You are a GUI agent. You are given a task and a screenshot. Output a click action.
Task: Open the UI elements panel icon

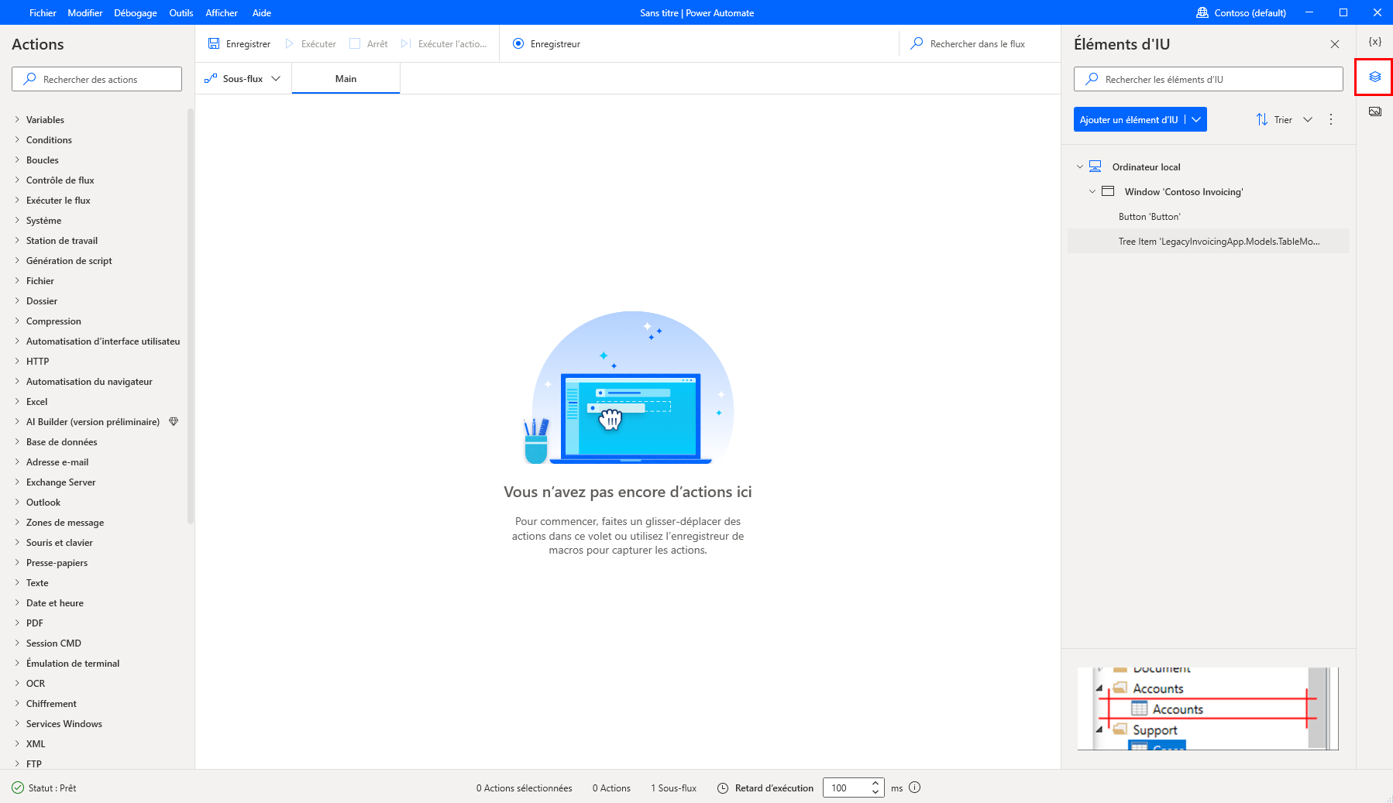point(1374,77)
